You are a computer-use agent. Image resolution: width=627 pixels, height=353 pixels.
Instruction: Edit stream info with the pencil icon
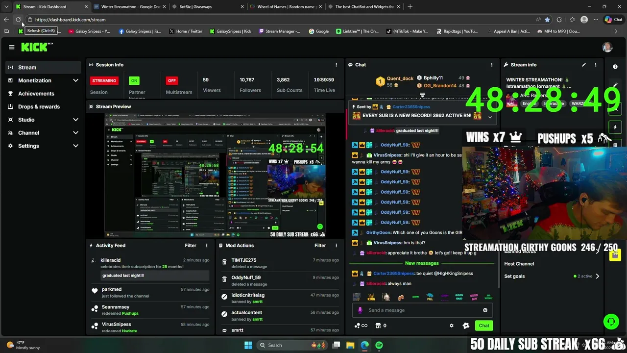coord(583,65)
